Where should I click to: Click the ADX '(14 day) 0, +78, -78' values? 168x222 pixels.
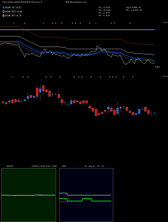94,166
